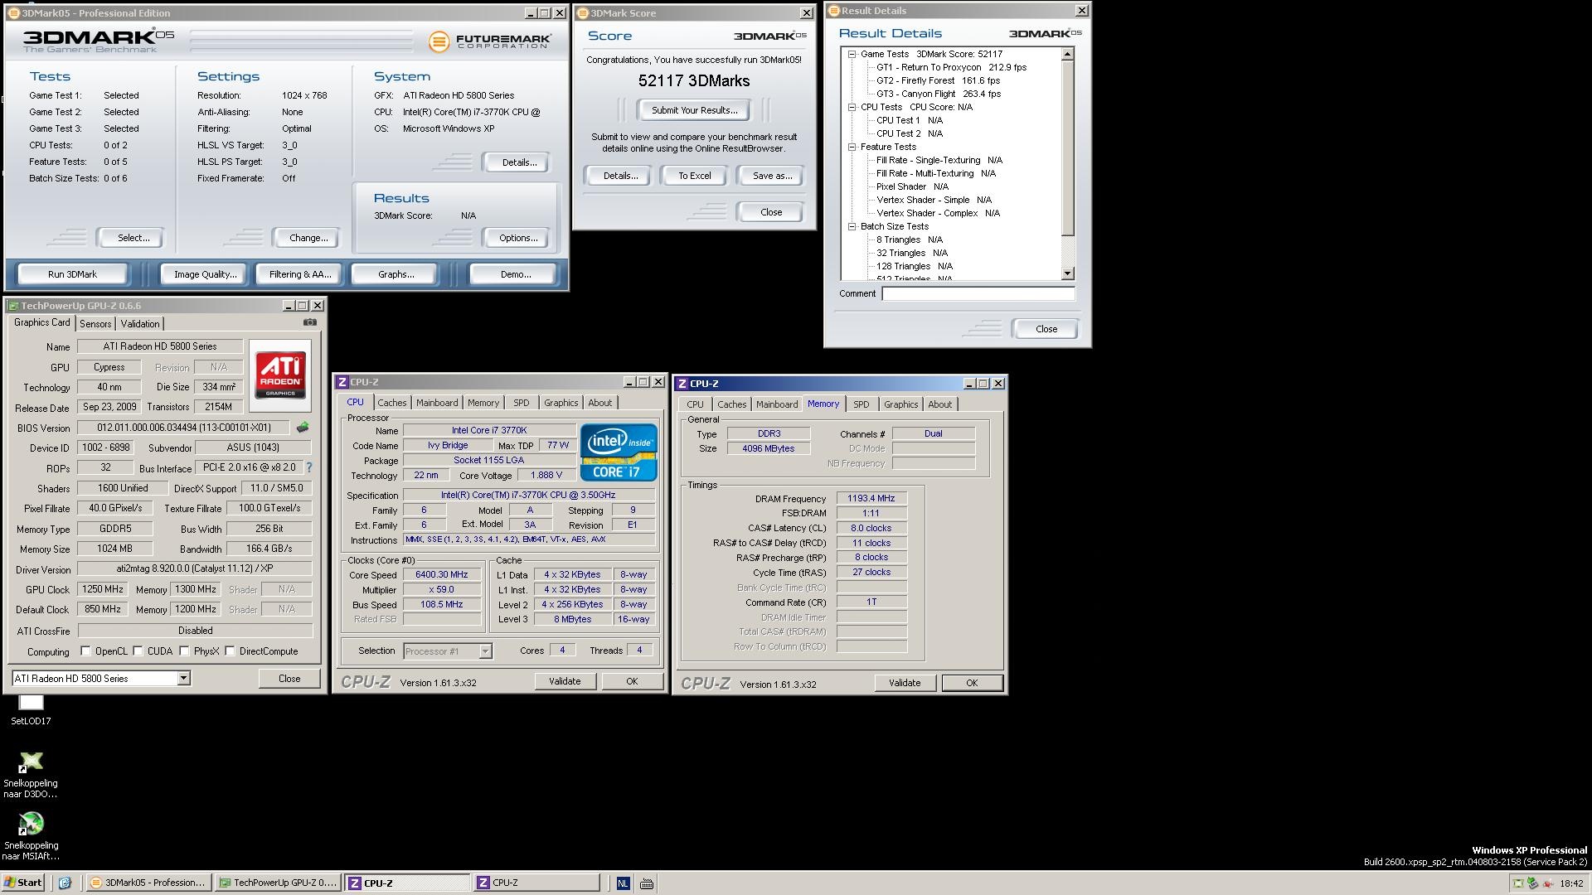Click the middle green system tray icon

point(1532,883)
